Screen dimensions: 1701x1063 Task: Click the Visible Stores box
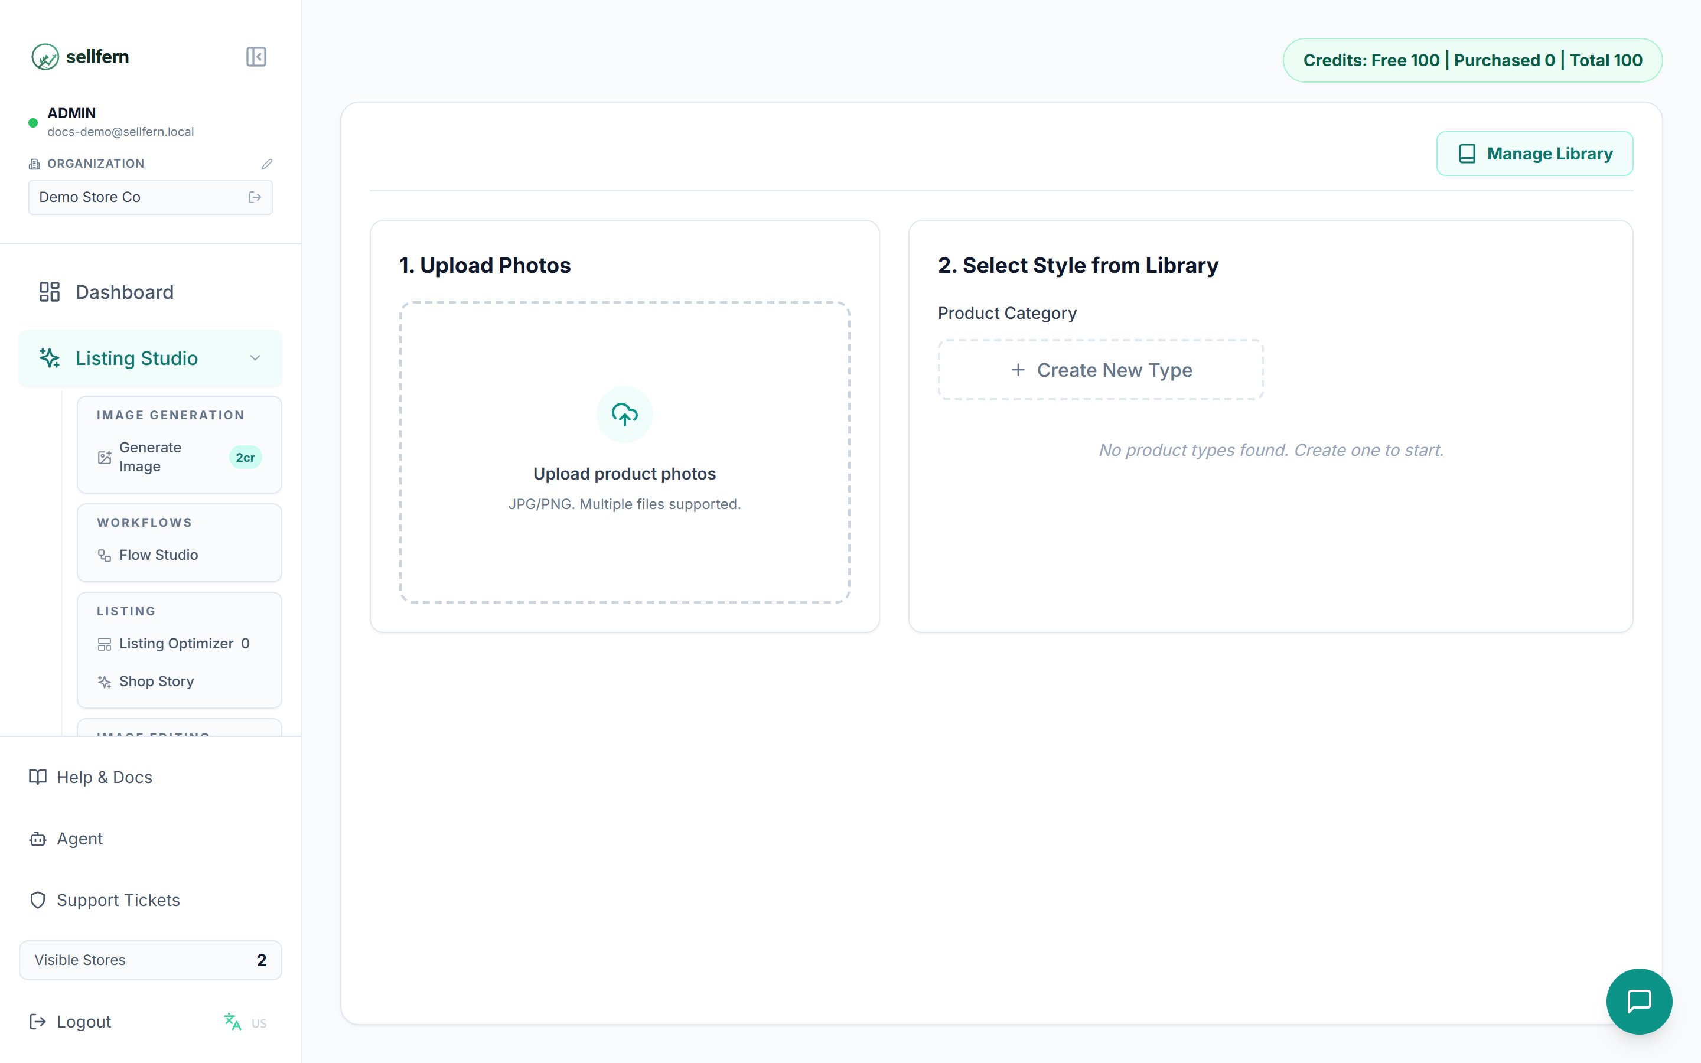click(151, 960)
